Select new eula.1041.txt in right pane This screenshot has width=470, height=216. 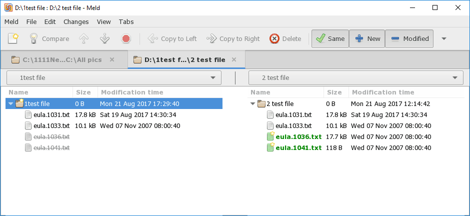[x=298, y=147]
